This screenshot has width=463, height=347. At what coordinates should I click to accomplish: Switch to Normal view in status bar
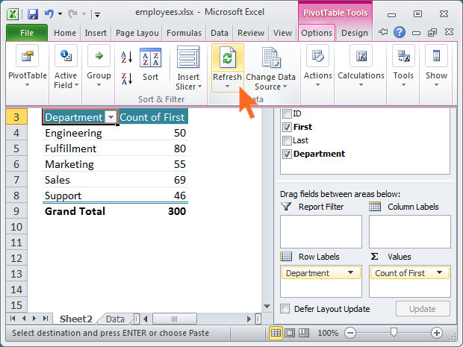276,333
